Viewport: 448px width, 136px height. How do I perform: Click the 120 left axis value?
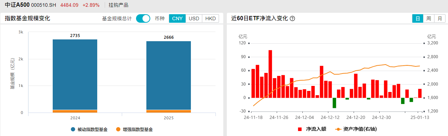point(242,43)
